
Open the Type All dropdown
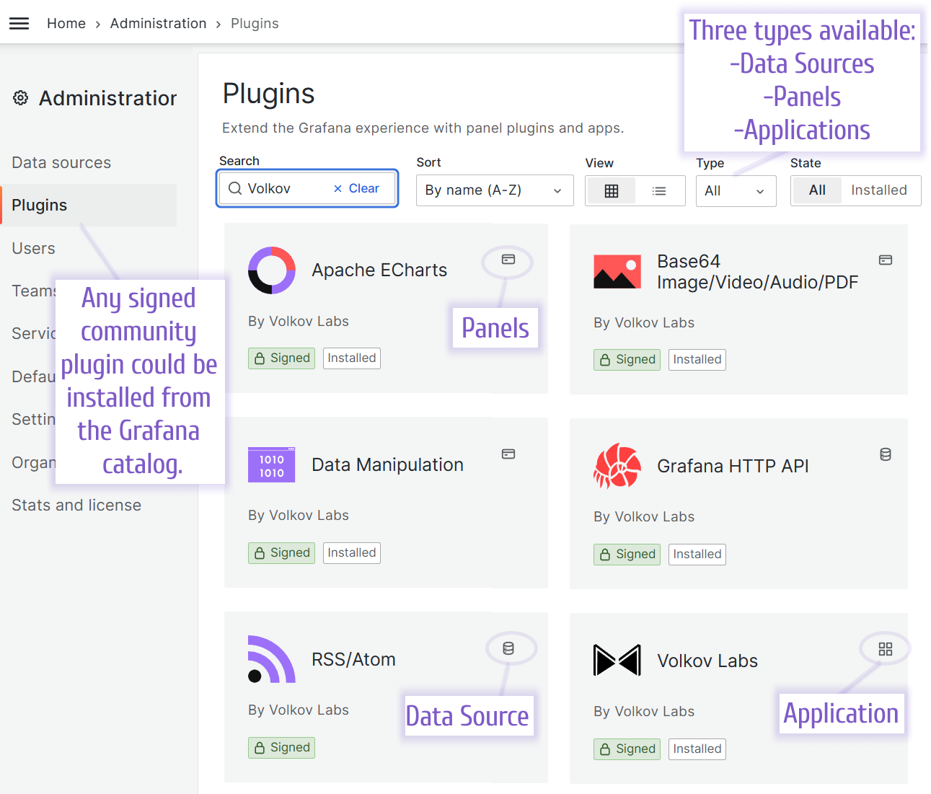tap(736, 191)
